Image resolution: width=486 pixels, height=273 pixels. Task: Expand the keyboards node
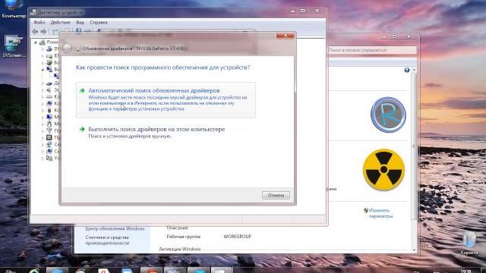click(x=43, y=96)
